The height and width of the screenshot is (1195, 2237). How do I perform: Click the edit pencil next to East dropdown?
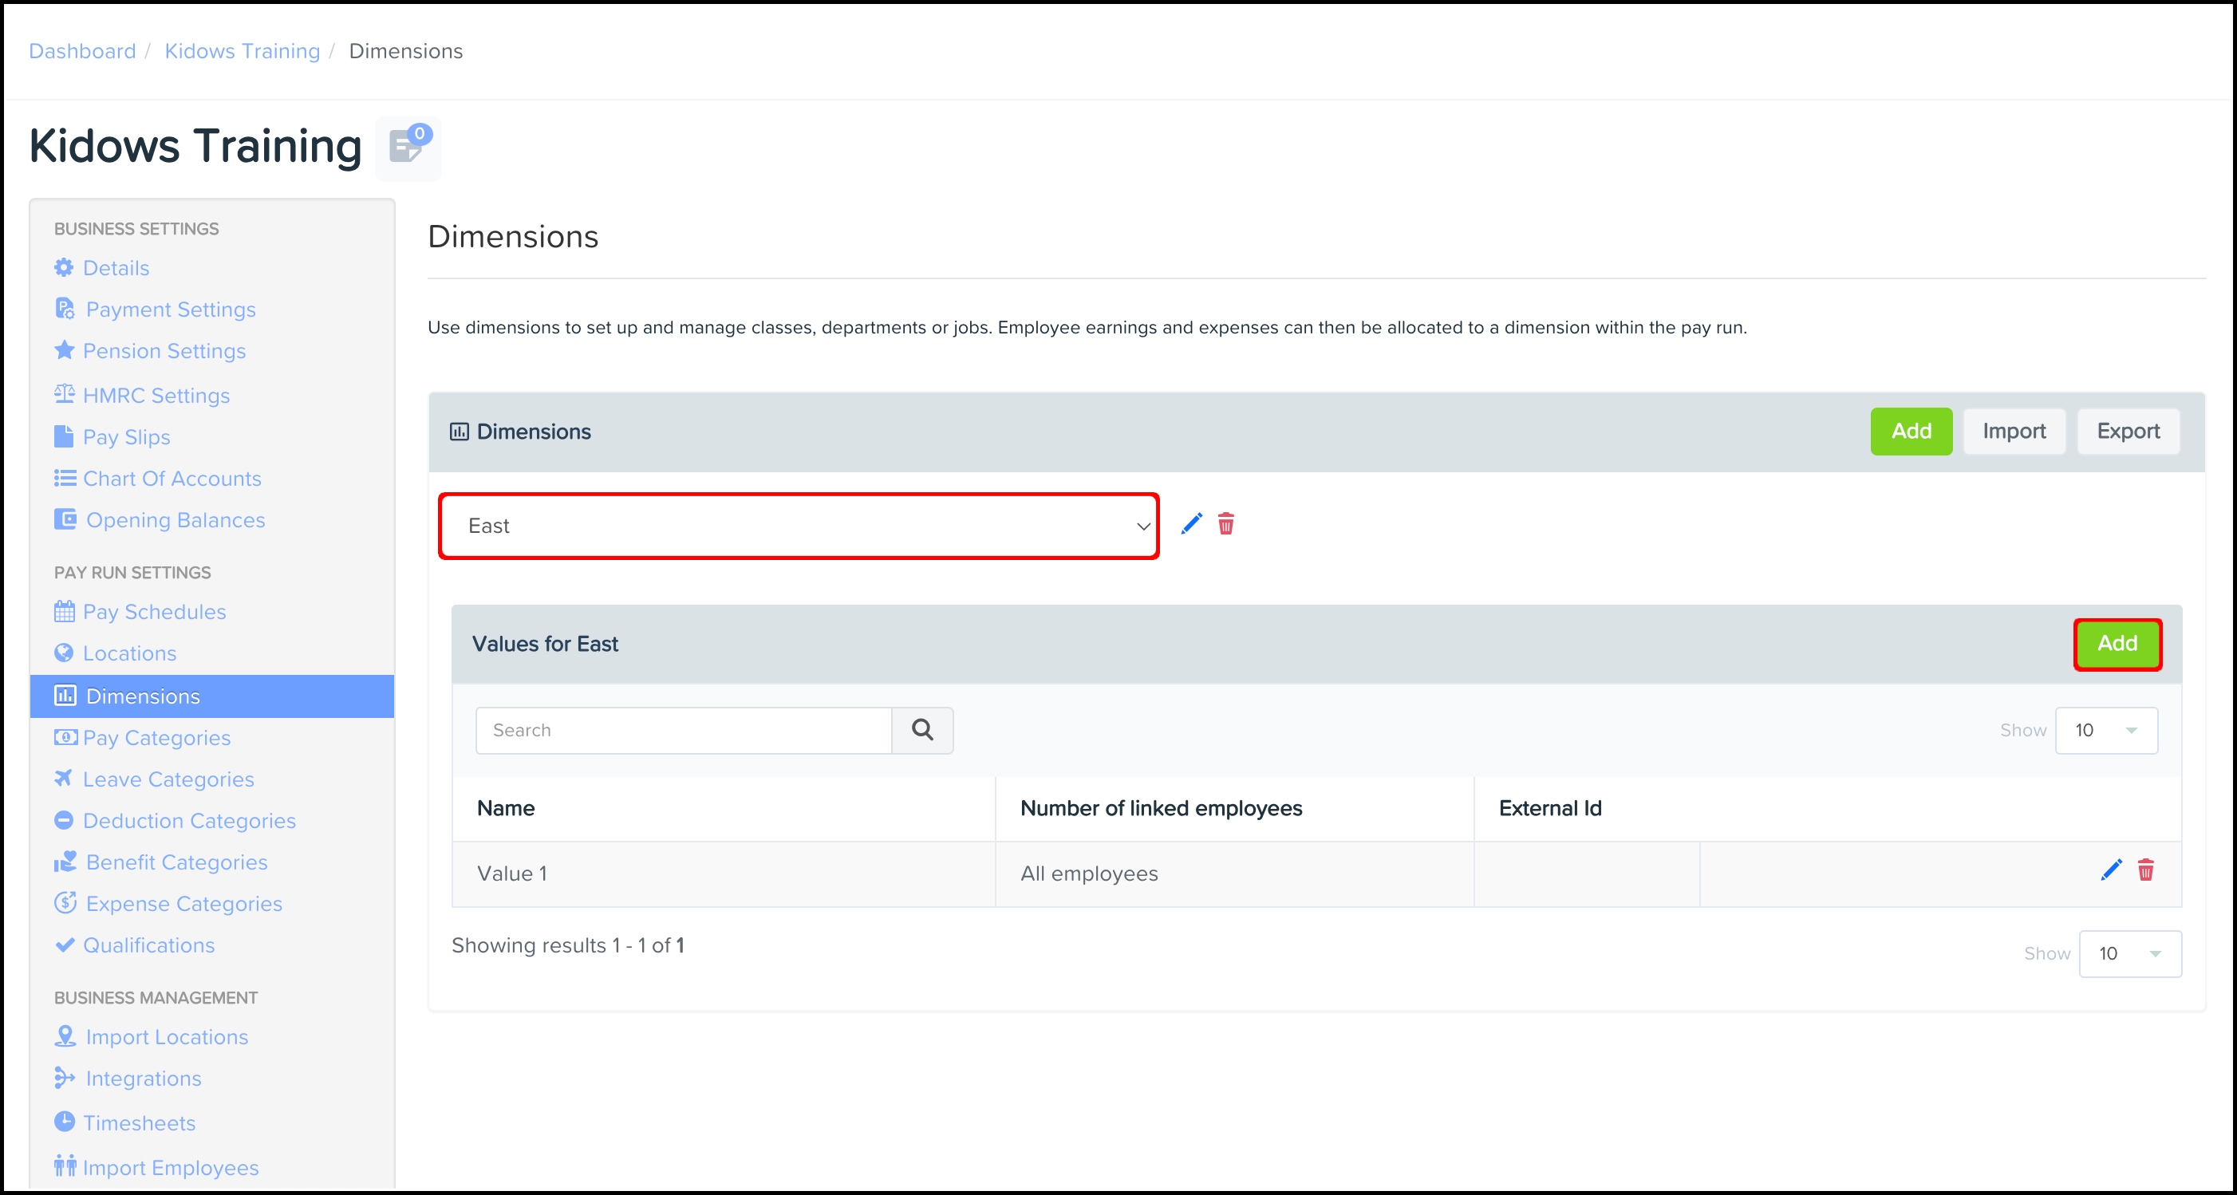coord(1191,523)
